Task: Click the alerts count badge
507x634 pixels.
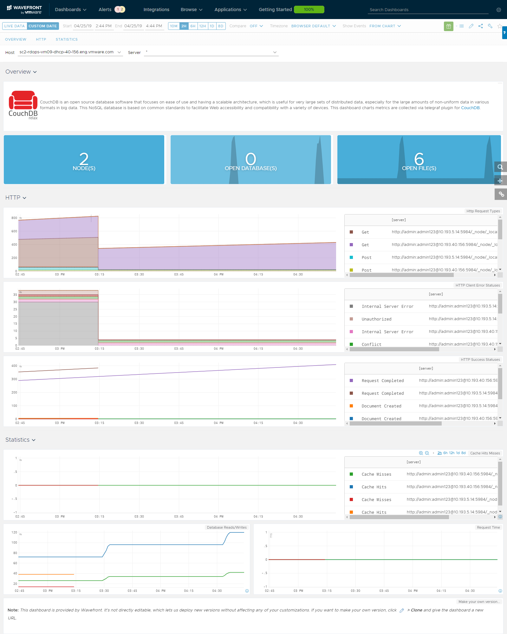Action: (120, 10)
